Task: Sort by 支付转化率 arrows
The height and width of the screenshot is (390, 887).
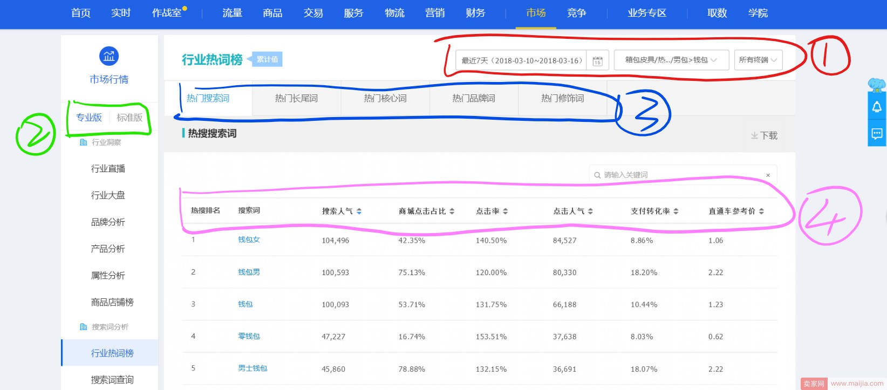Action: point(676,211)
